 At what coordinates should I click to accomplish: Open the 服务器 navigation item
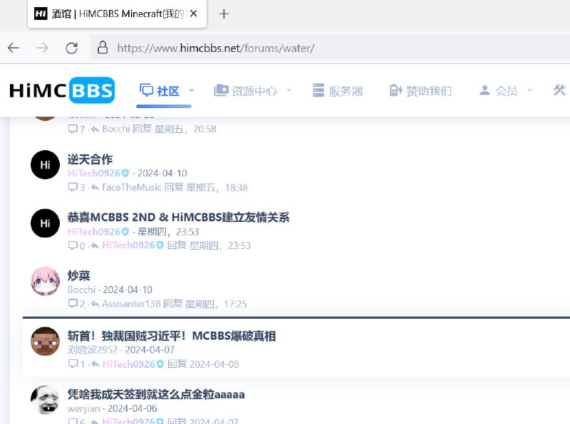point(338,91)
